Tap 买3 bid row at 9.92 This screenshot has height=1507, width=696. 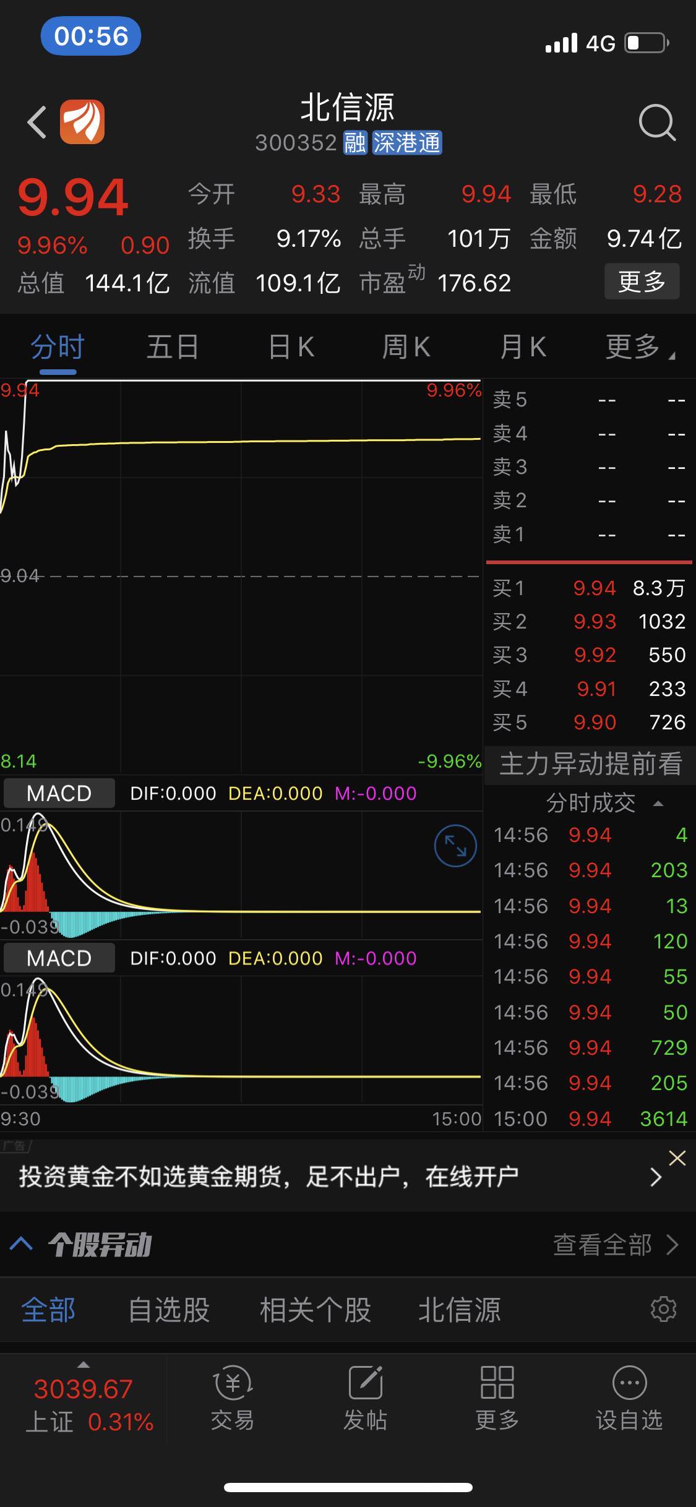coord(589,655)
